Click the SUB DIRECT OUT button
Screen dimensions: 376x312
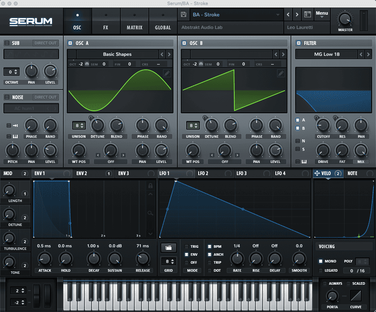tap(46, 43)
